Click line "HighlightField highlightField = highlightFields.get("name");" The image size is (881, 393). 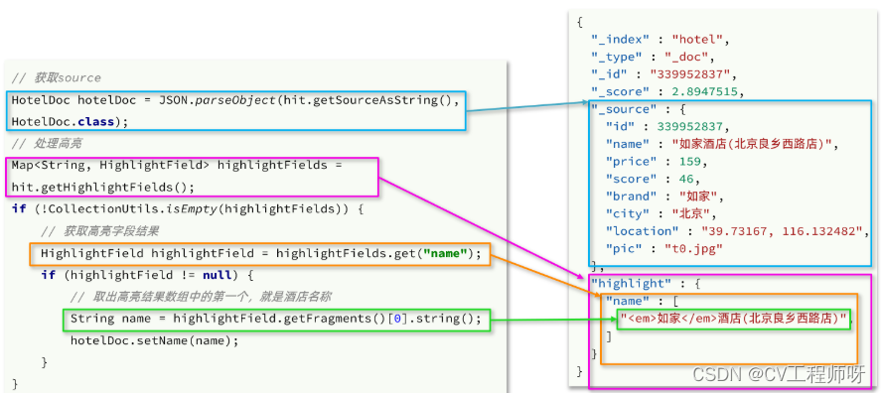click(261, 253)
